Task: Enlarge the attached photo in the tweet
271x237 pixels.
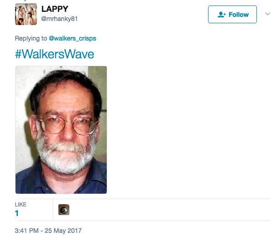Action: tap(61, 129)
